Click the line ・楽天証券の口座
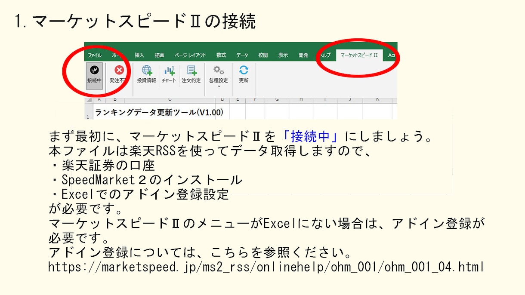The width and height of the screenshot is (525, 295). pos(102,165)
